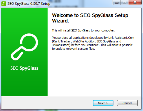Screen dimensions: 143x111
Task: Click the greyed-out maximize button
Action: coord(124,3)
